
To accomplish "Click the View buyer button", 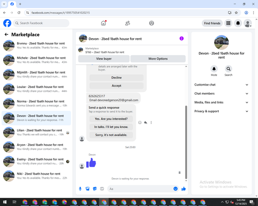I will [x=104, y=59].
